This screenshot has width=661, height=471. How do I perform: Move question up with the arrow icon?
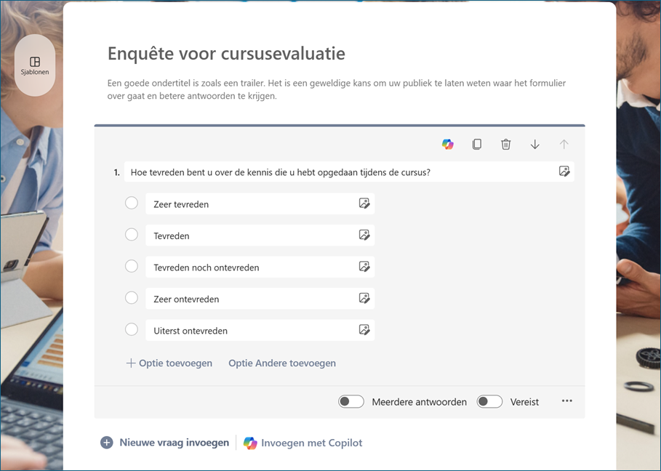pyautogui.click(x=564, y=145)
